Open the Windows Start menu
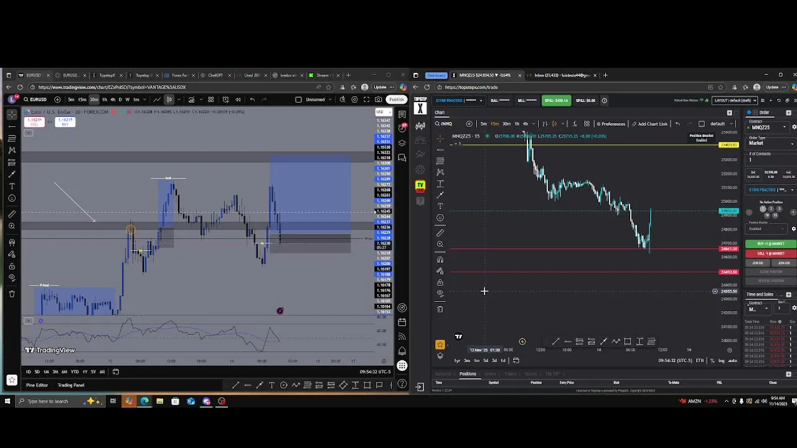This screenshot has width=797, height=448. click(x=7, y=401)
